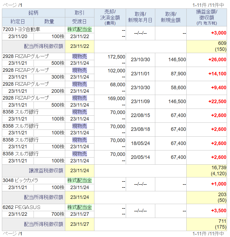Click the +3,000 profit value
The height and width of the screenshot is (237, 230).
(x=219, y=33)
